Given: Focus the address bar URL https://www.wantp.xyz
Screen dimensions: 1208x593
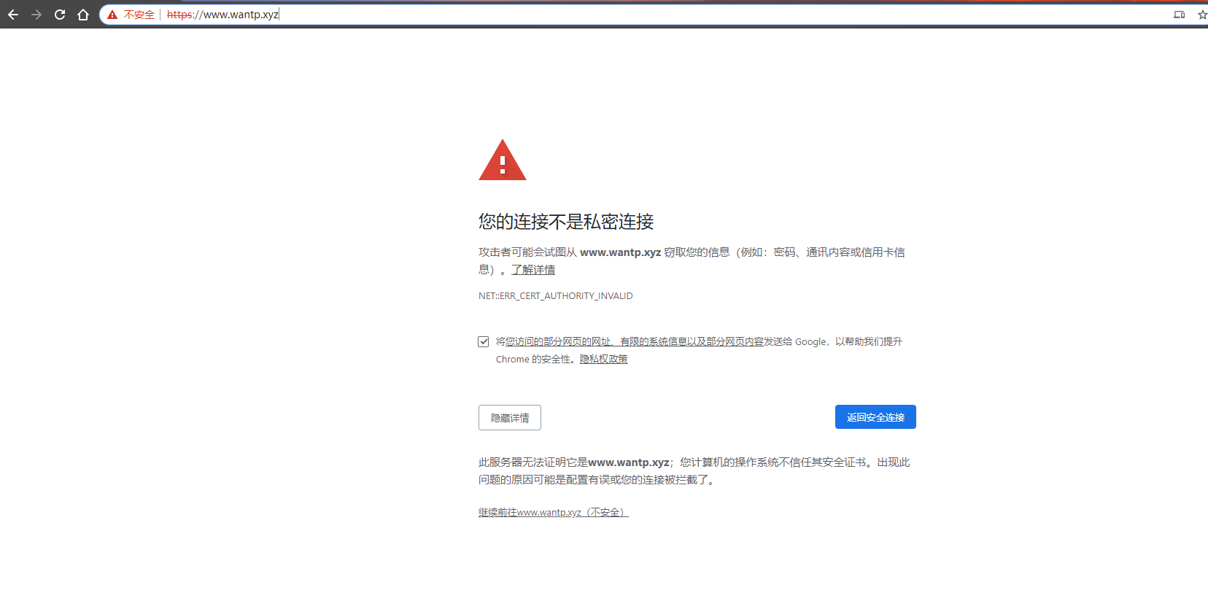Looking at the screenshot, I should click(x=222, y=15).
